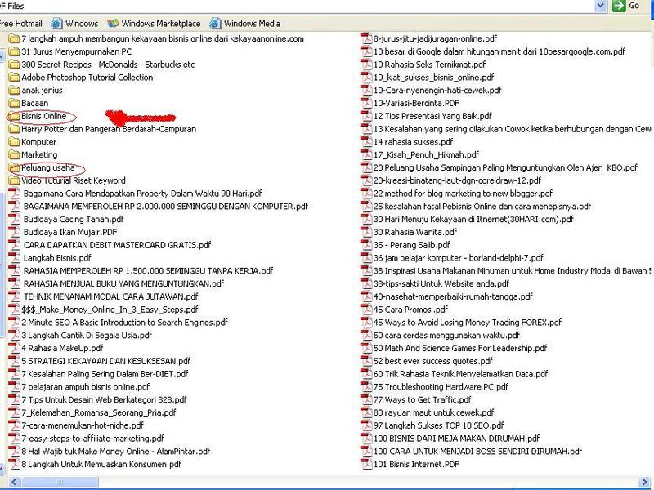Click PDF icon of 14 rahasia sukses.pdf

(366, 142)
